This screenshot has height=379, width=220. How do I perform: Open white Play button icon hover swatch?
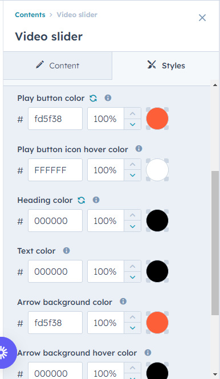coord(157,170)
